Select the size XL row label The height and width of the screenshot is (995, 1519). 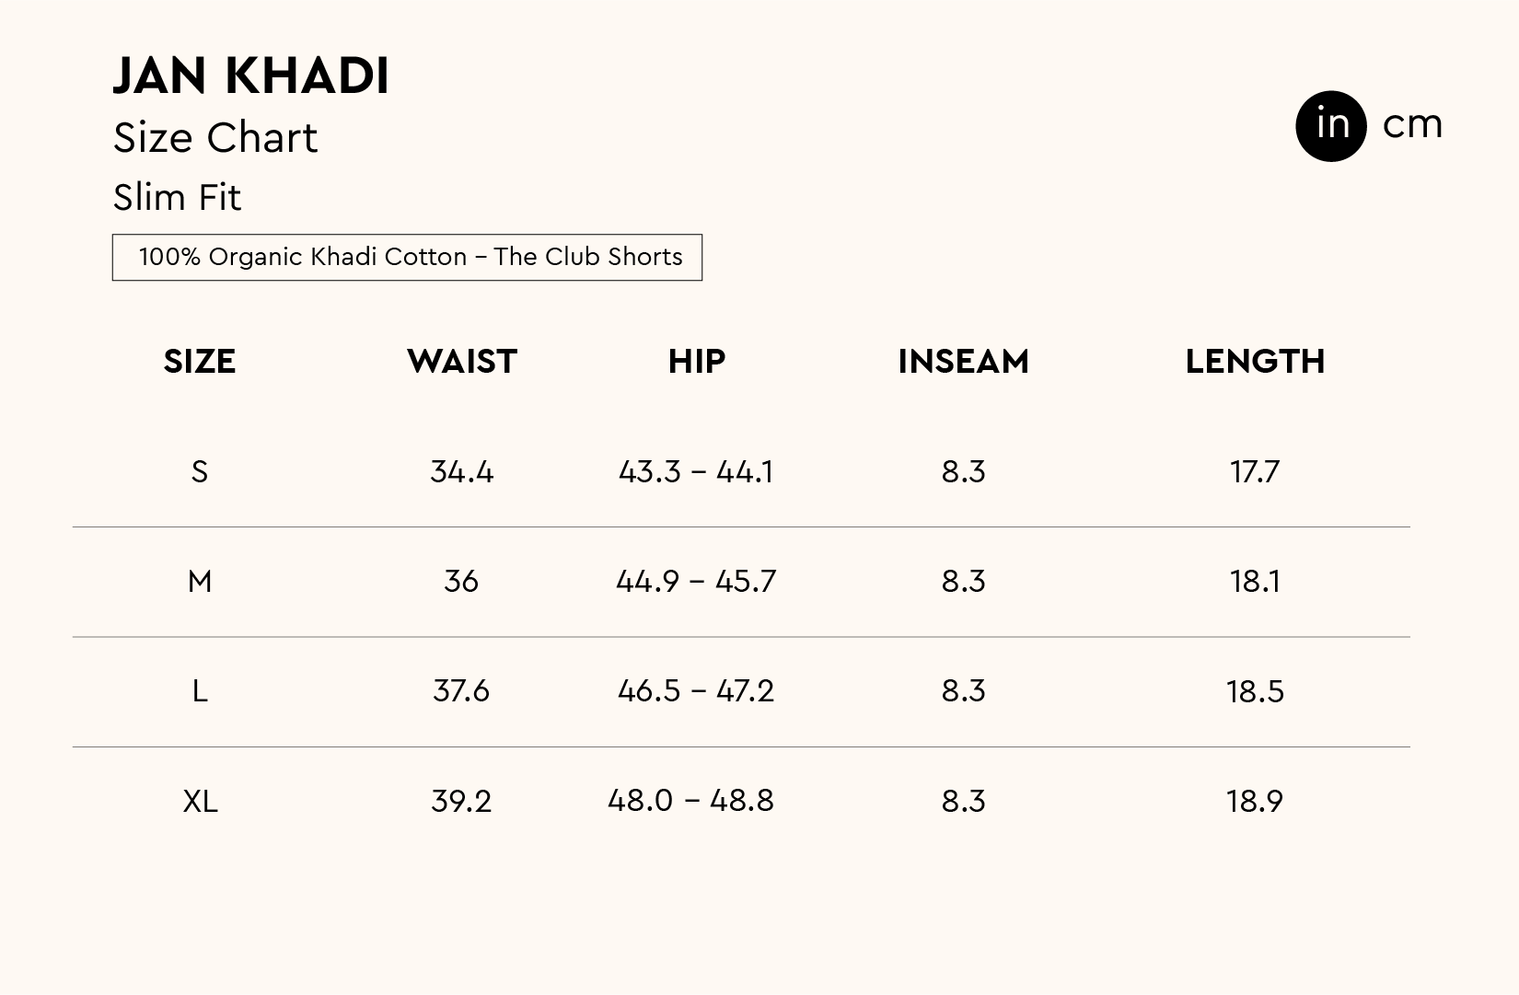click(201, 802)
